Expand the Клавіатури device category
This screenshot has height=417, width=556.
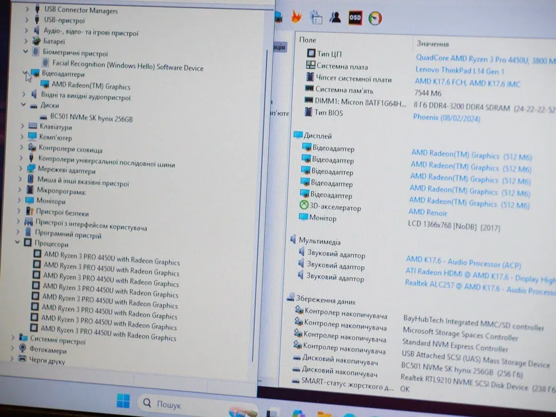(x=22, y=126)
